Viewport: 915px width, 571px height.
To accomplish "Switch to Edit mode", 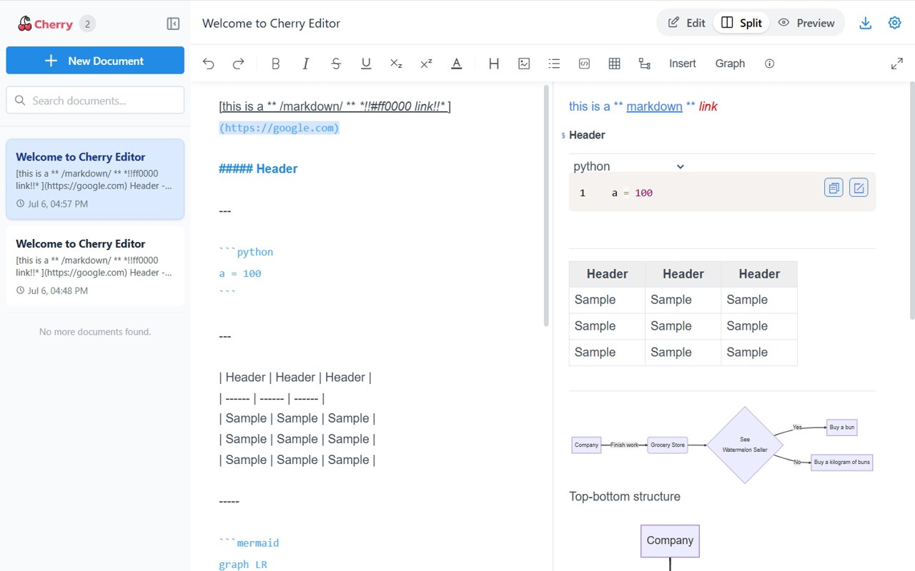I will click(x=687, y=23).
